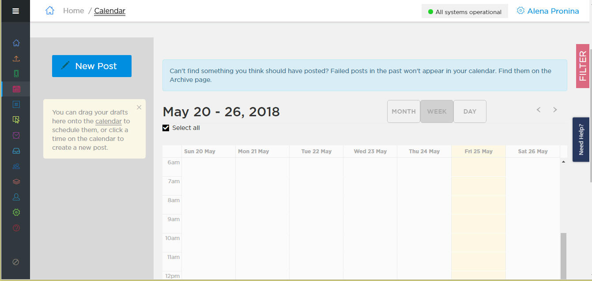This screenshot has height=281, width=592.
Task: Toggle the Select all checkbox
Action: pos(166,128)
